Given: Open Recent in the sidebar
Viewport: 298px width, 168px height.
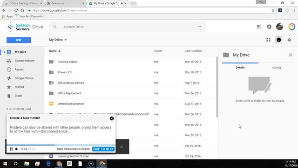Looking at the screenshot, I should [x=19, y=70].
